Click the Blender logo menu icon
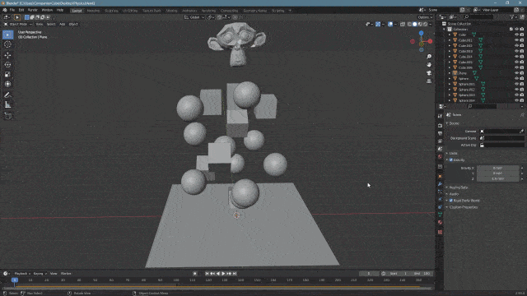The image size is (527, 296). [5, 10]
